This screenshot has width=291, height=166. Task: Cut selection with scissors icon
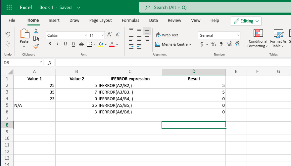36,31
